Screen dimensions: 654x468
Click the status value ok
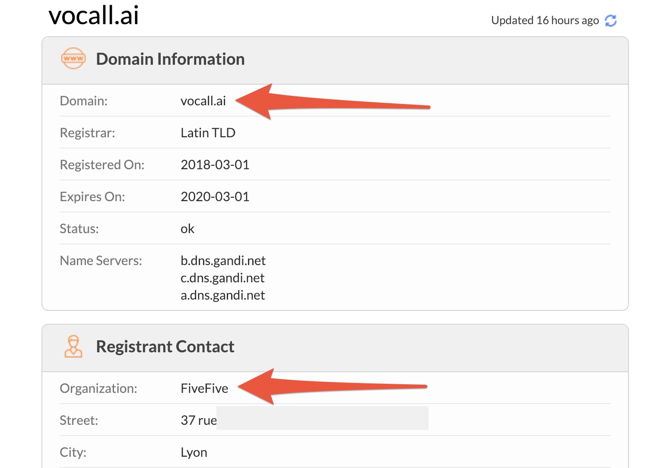[187, 228]
